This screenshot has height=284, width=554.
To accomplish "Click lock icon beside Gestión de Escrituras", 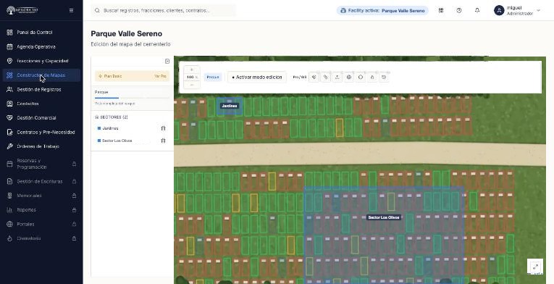I will tap(74, 181).
